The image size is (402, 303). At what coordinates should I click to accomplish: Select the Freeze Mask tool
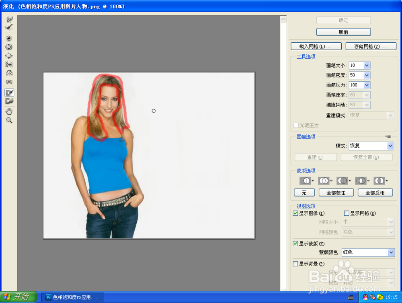pyautogui.click(x=9, y=93)
